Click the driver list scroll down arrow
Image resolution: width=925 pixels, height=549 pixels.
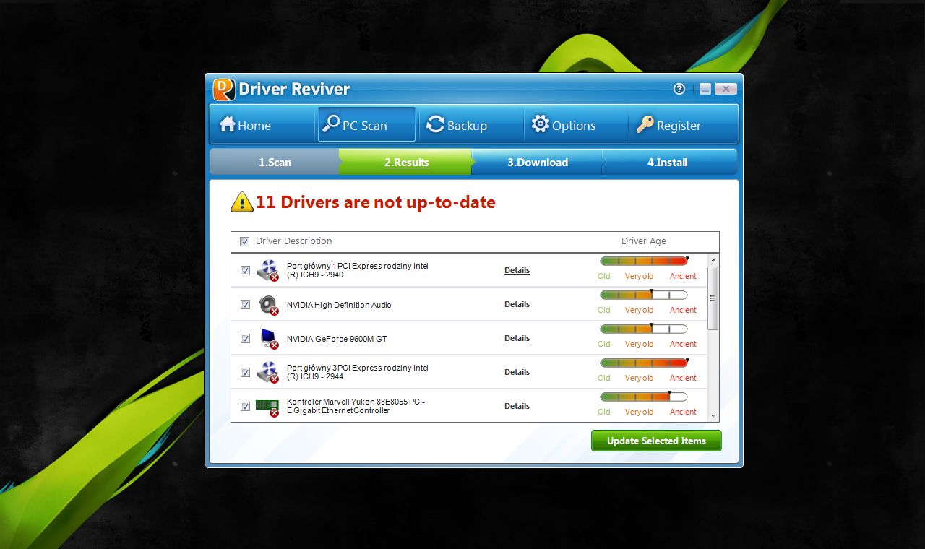coord(713,416)
